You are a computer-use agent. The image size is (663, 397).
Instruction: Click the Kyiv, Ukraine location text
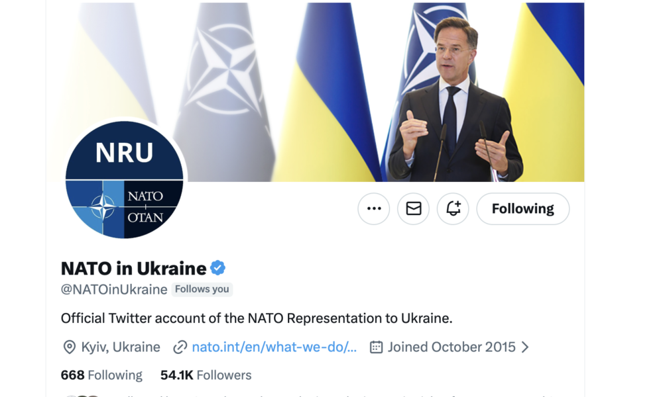click(121, 347)
